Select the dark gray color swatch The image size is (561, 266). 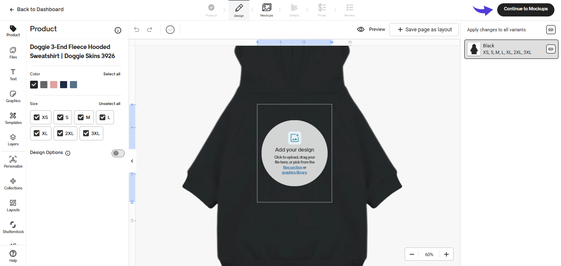click(44, 84)
